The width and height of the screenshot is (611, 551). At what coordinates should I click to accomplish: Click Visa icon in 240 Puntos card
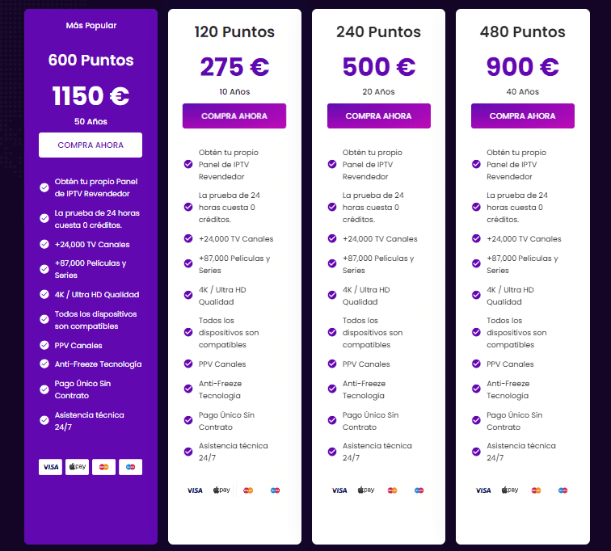pyautogui.click(x=339, y=490)
